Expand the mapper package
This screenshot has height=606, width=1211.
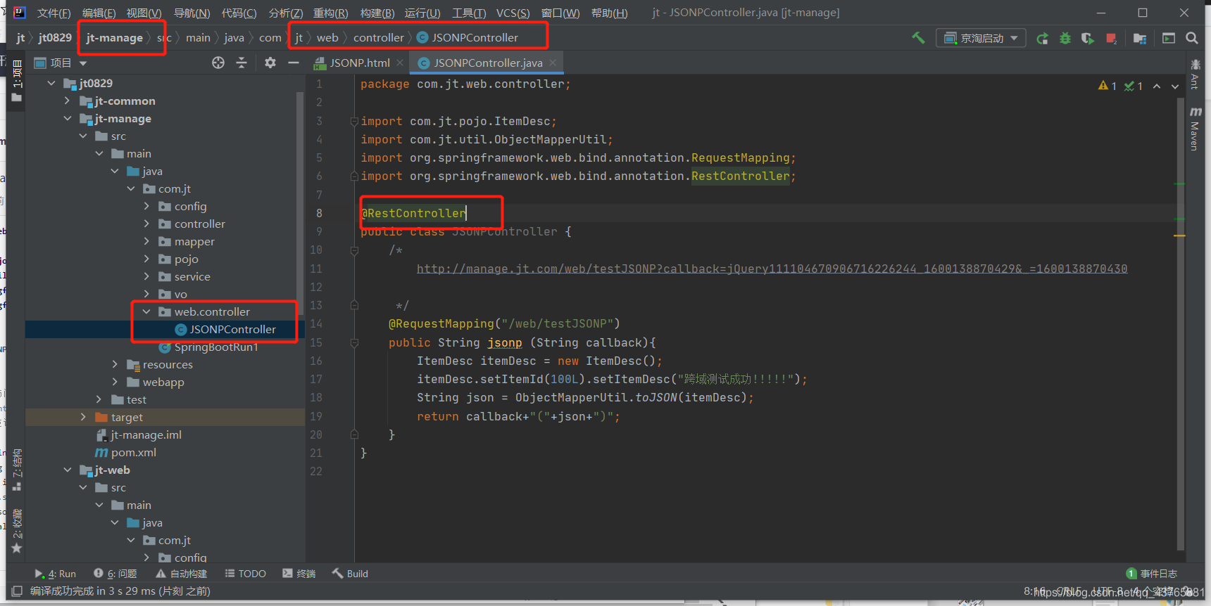click(x=146, y=241)
